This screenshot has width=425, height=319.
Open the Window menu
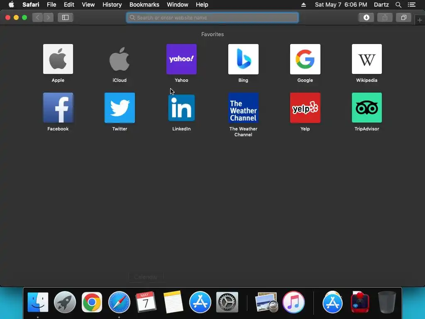[x=177, y=5]
